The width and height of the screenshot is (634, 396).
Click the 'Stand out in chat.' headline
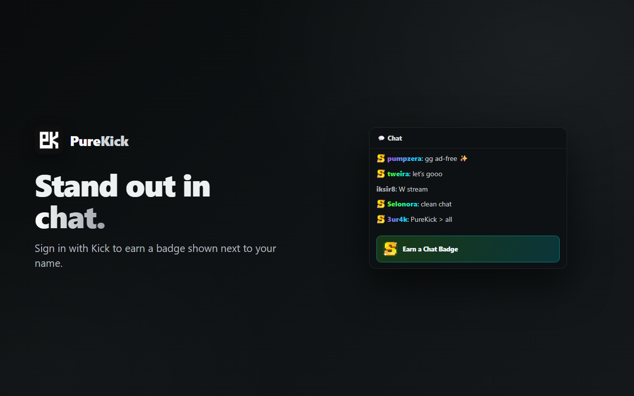[x=123, y=202]
